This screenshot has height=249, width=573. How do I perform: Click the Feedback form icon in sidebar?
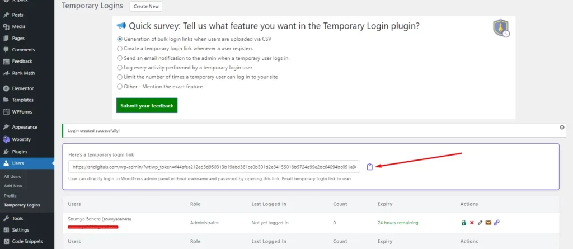pyautogui.click(x=6, y=62)
